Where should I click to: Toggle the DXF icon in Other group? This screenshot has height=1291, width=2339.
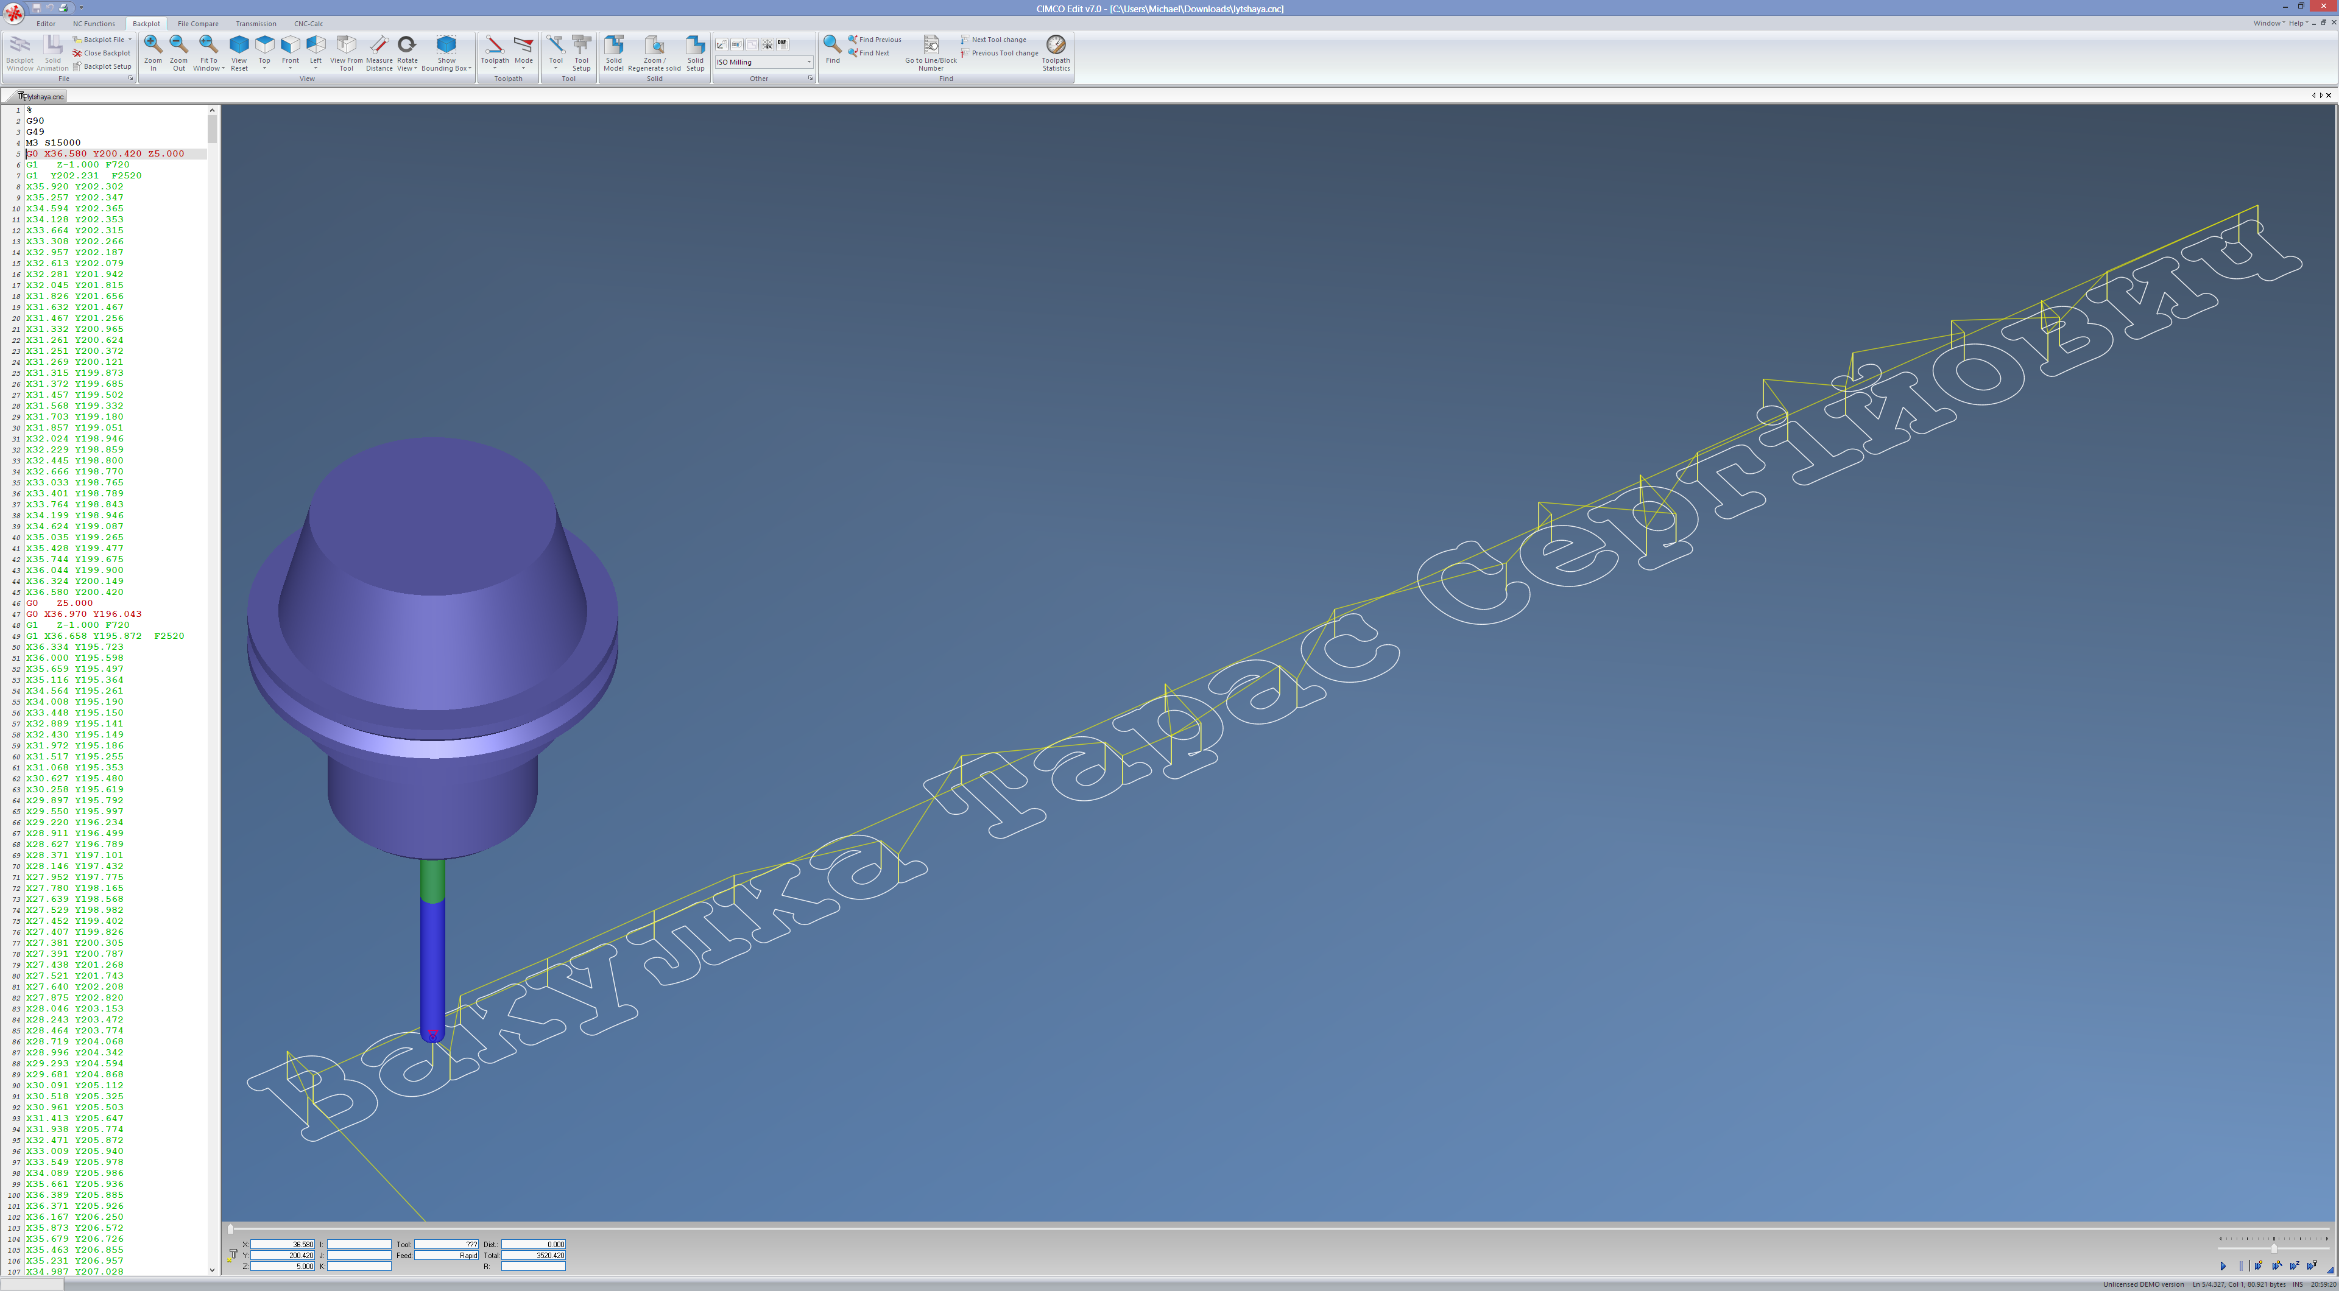[781, 44]
